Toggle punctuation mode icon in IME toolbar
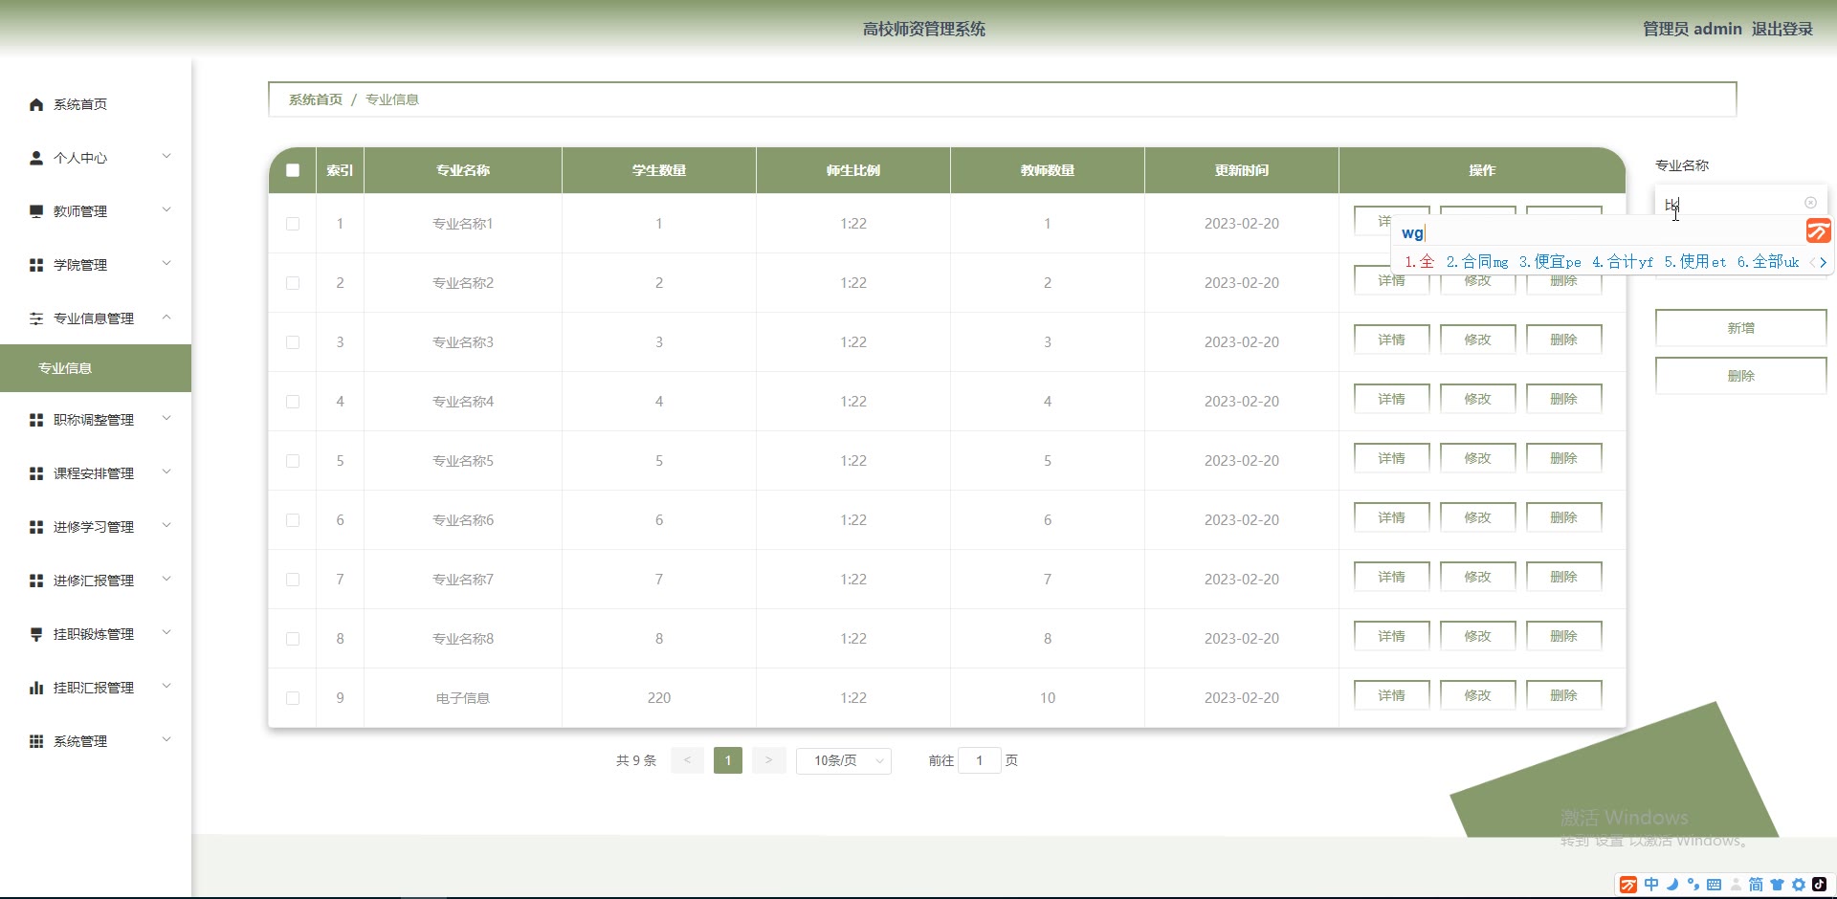The width and height of the screenshot is (1837, 899). pyautogui.click(x=1693, y=885)
